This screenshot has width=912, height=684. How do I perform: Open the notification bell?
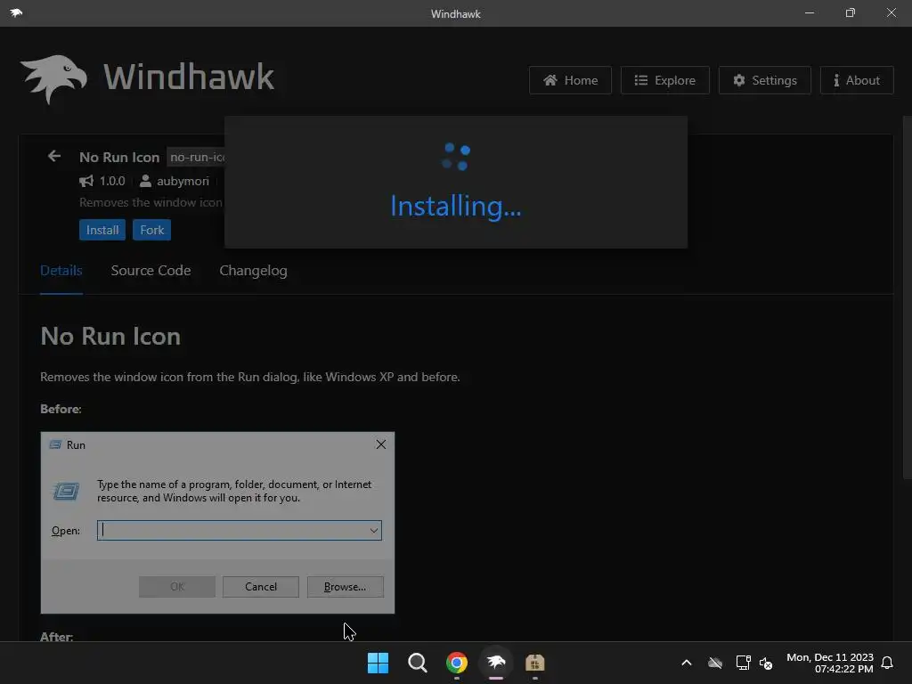coord(887,663)
